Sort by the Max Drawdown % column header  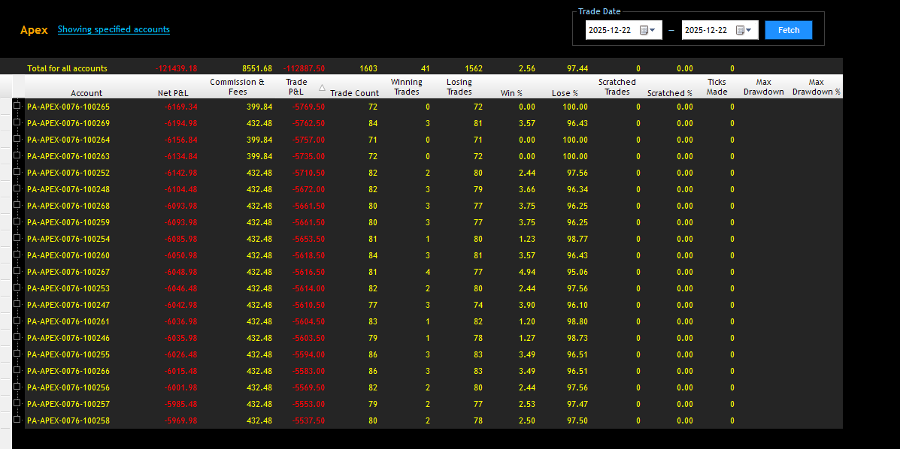tap(817, 86)
